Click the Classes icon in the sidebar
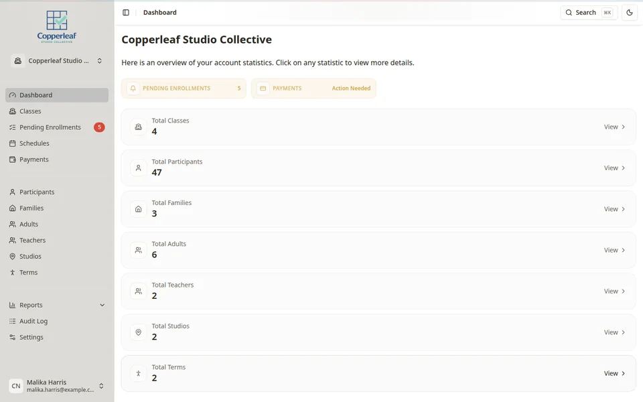Image resolution: width=643 pixels, height=402 pixels. tap(12, 111)
